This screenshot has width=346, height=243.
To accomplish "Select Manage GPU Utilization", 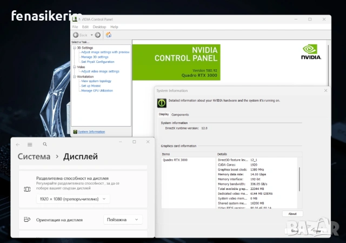I will point(97,90).
